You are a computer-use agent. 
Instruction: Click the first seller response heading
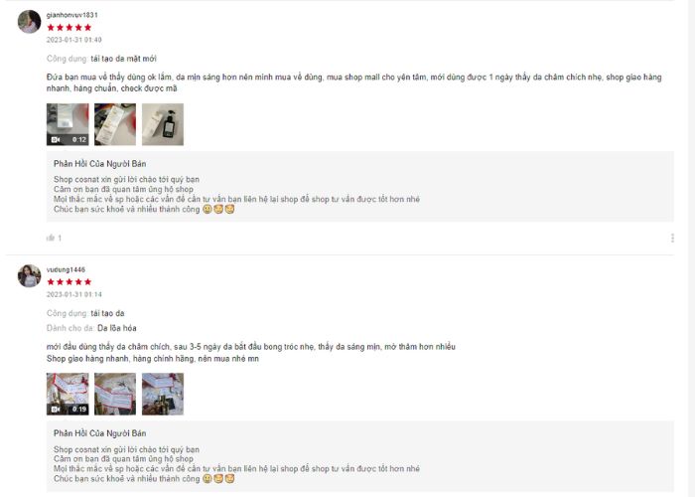pyautogui.click(x=99, y=164)
